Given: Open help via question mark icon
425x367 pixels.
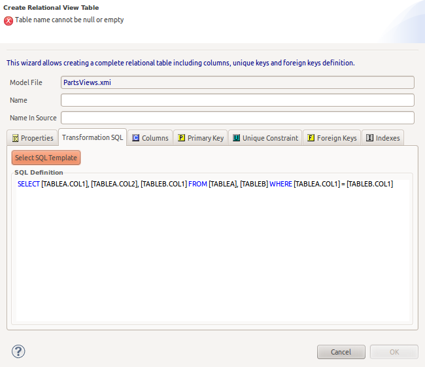Looking at the screenshot, I should click(18, 351).
